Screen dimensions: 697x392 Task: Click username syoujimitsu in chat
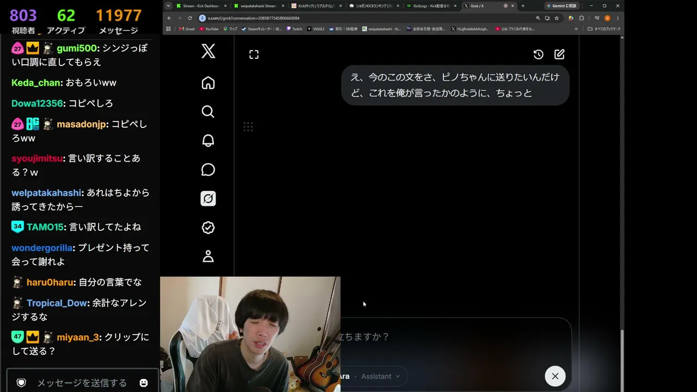(37, 158)
